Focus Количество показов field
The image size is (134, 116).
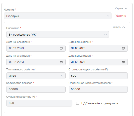36,89
